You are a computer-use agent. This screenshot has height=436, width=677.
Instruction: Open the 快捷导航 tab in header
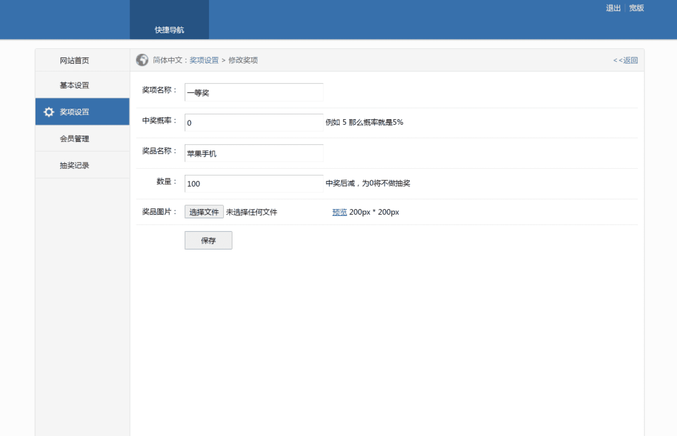click(x=169, y=30)
